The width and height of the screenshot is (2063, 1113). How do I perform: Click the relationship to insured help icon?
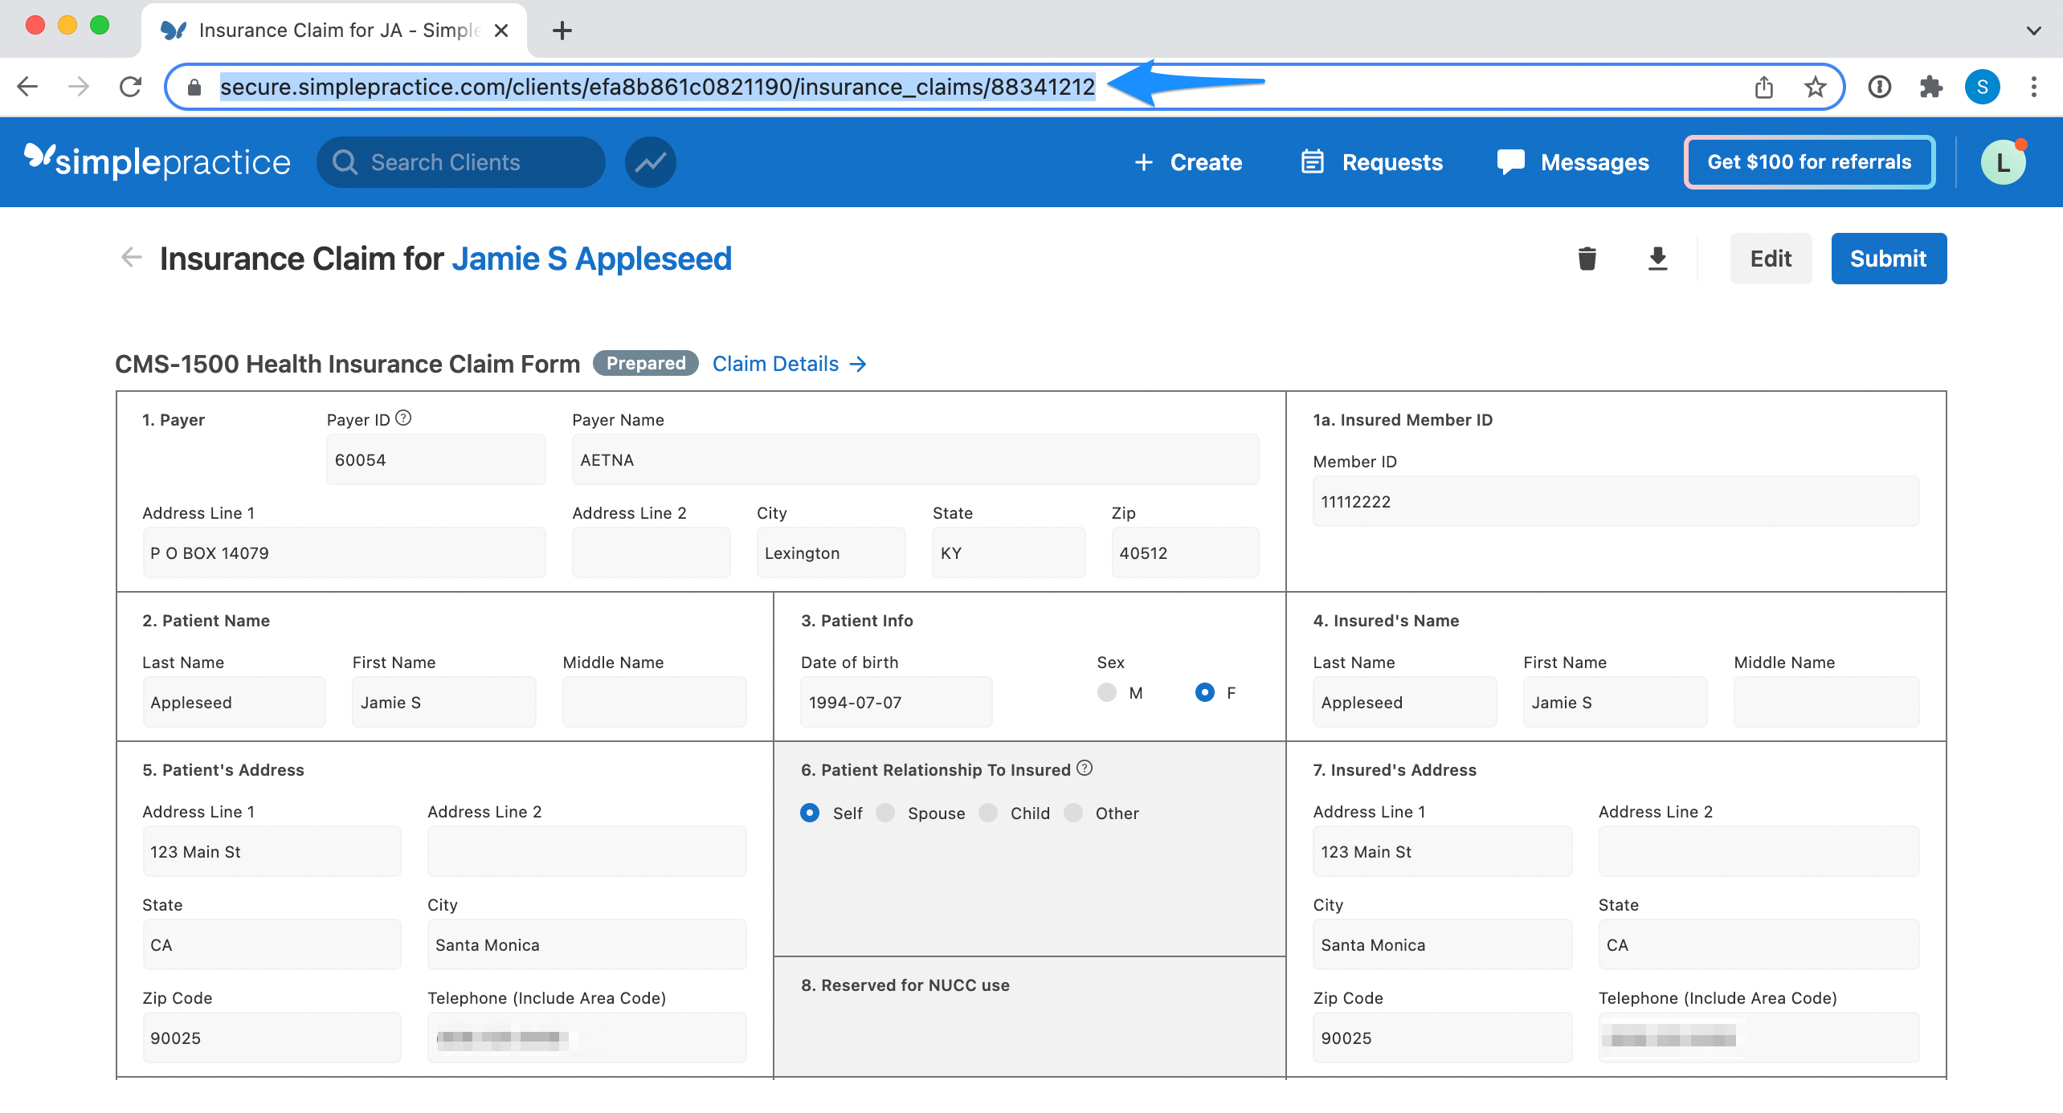(1085, 768)
